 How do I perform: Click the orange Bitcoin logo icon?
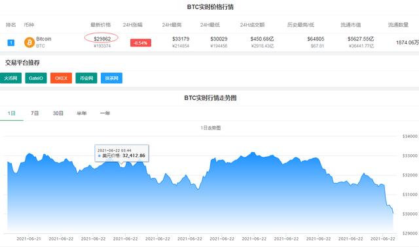coord(29,42)
